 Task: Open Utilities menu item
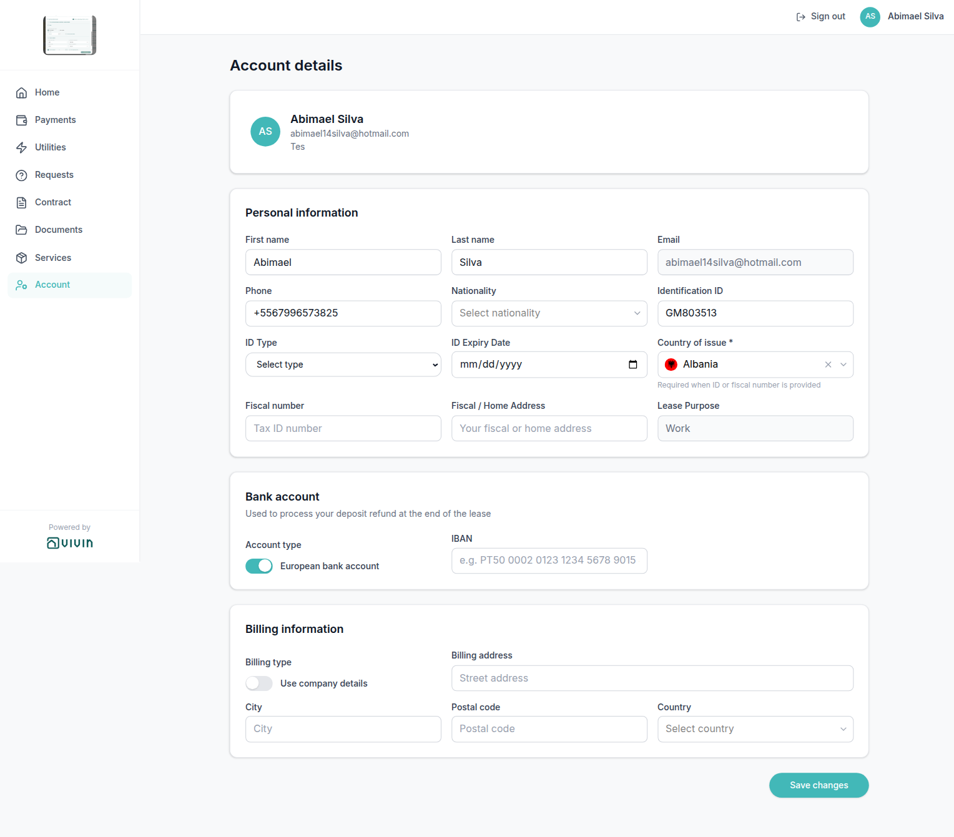(x=70, y=147)
